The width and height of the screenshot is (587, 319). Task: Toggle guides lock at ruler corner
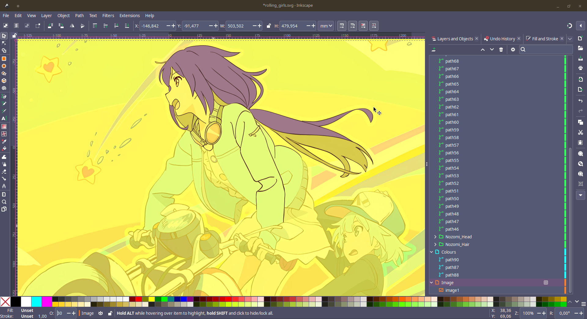[x=14, y=36]
